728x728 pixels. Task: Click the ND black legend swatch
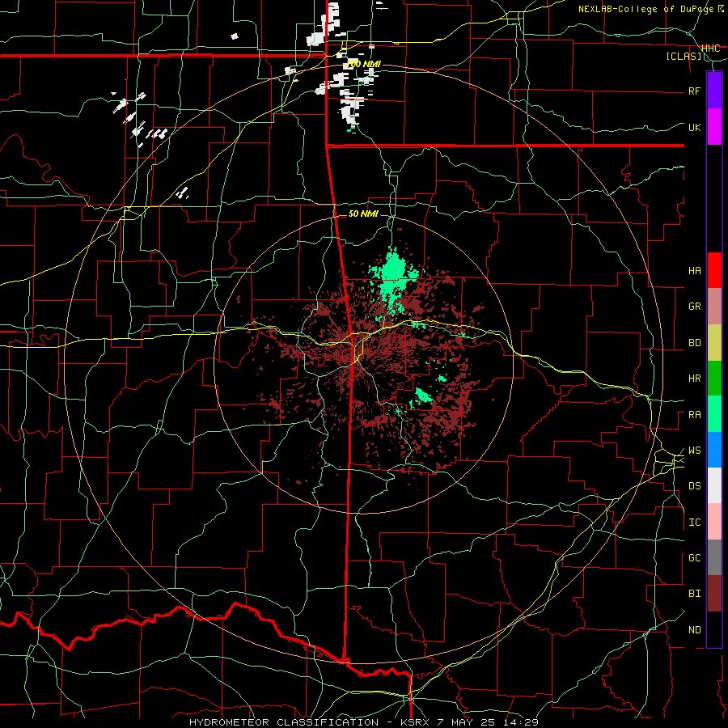pos(714,629)
